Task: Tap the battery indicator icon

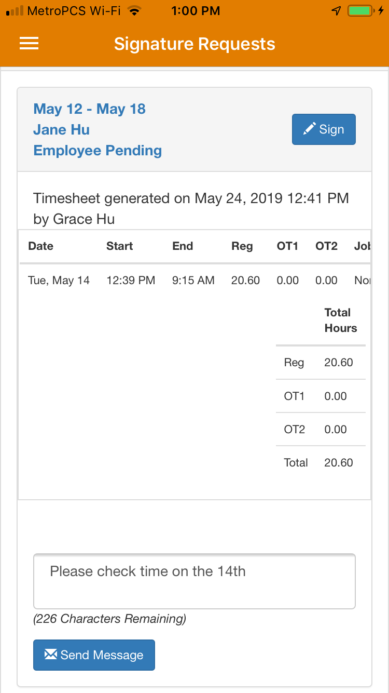Action: [360, 11]
